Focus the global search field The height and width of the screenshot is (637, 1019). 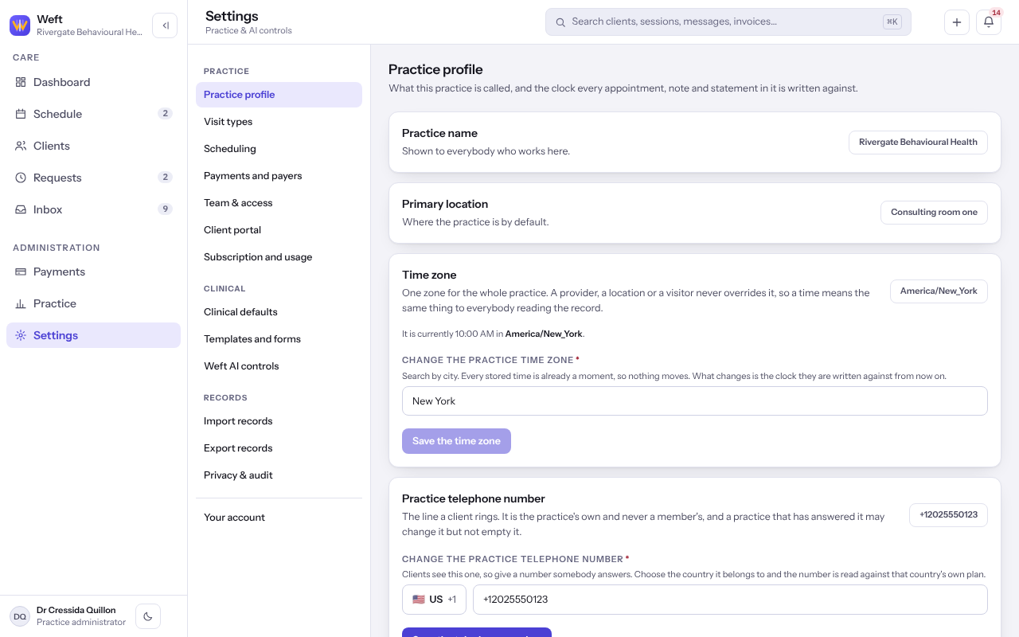click(x=728, y=22)
